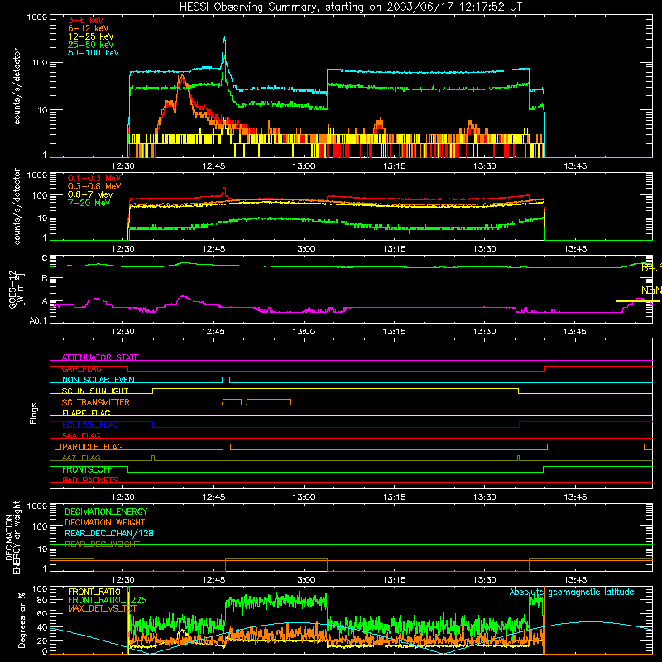Click the 0.1-0.3 MeV legend label

[94, 178]
